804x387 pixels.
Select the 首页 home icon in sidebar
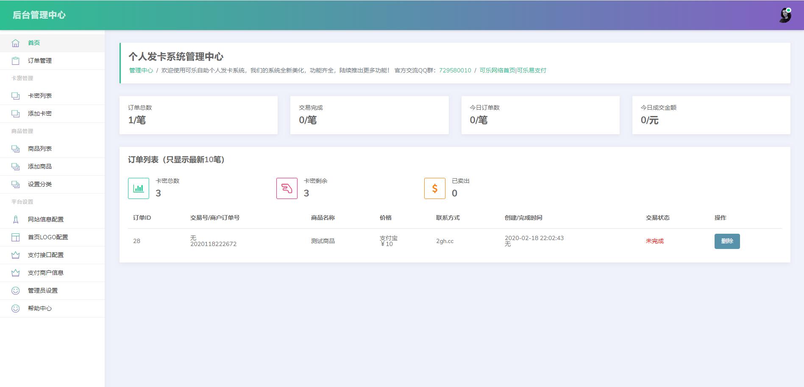click(15, 42)
